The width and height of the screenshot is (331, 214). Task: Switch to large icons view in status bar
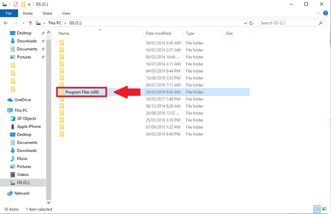pyautogui.click(x=325, y=209)
